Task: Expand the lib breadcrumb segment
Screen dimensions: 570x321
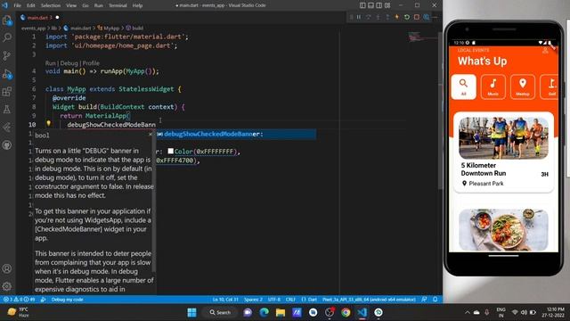Action: 53,28
